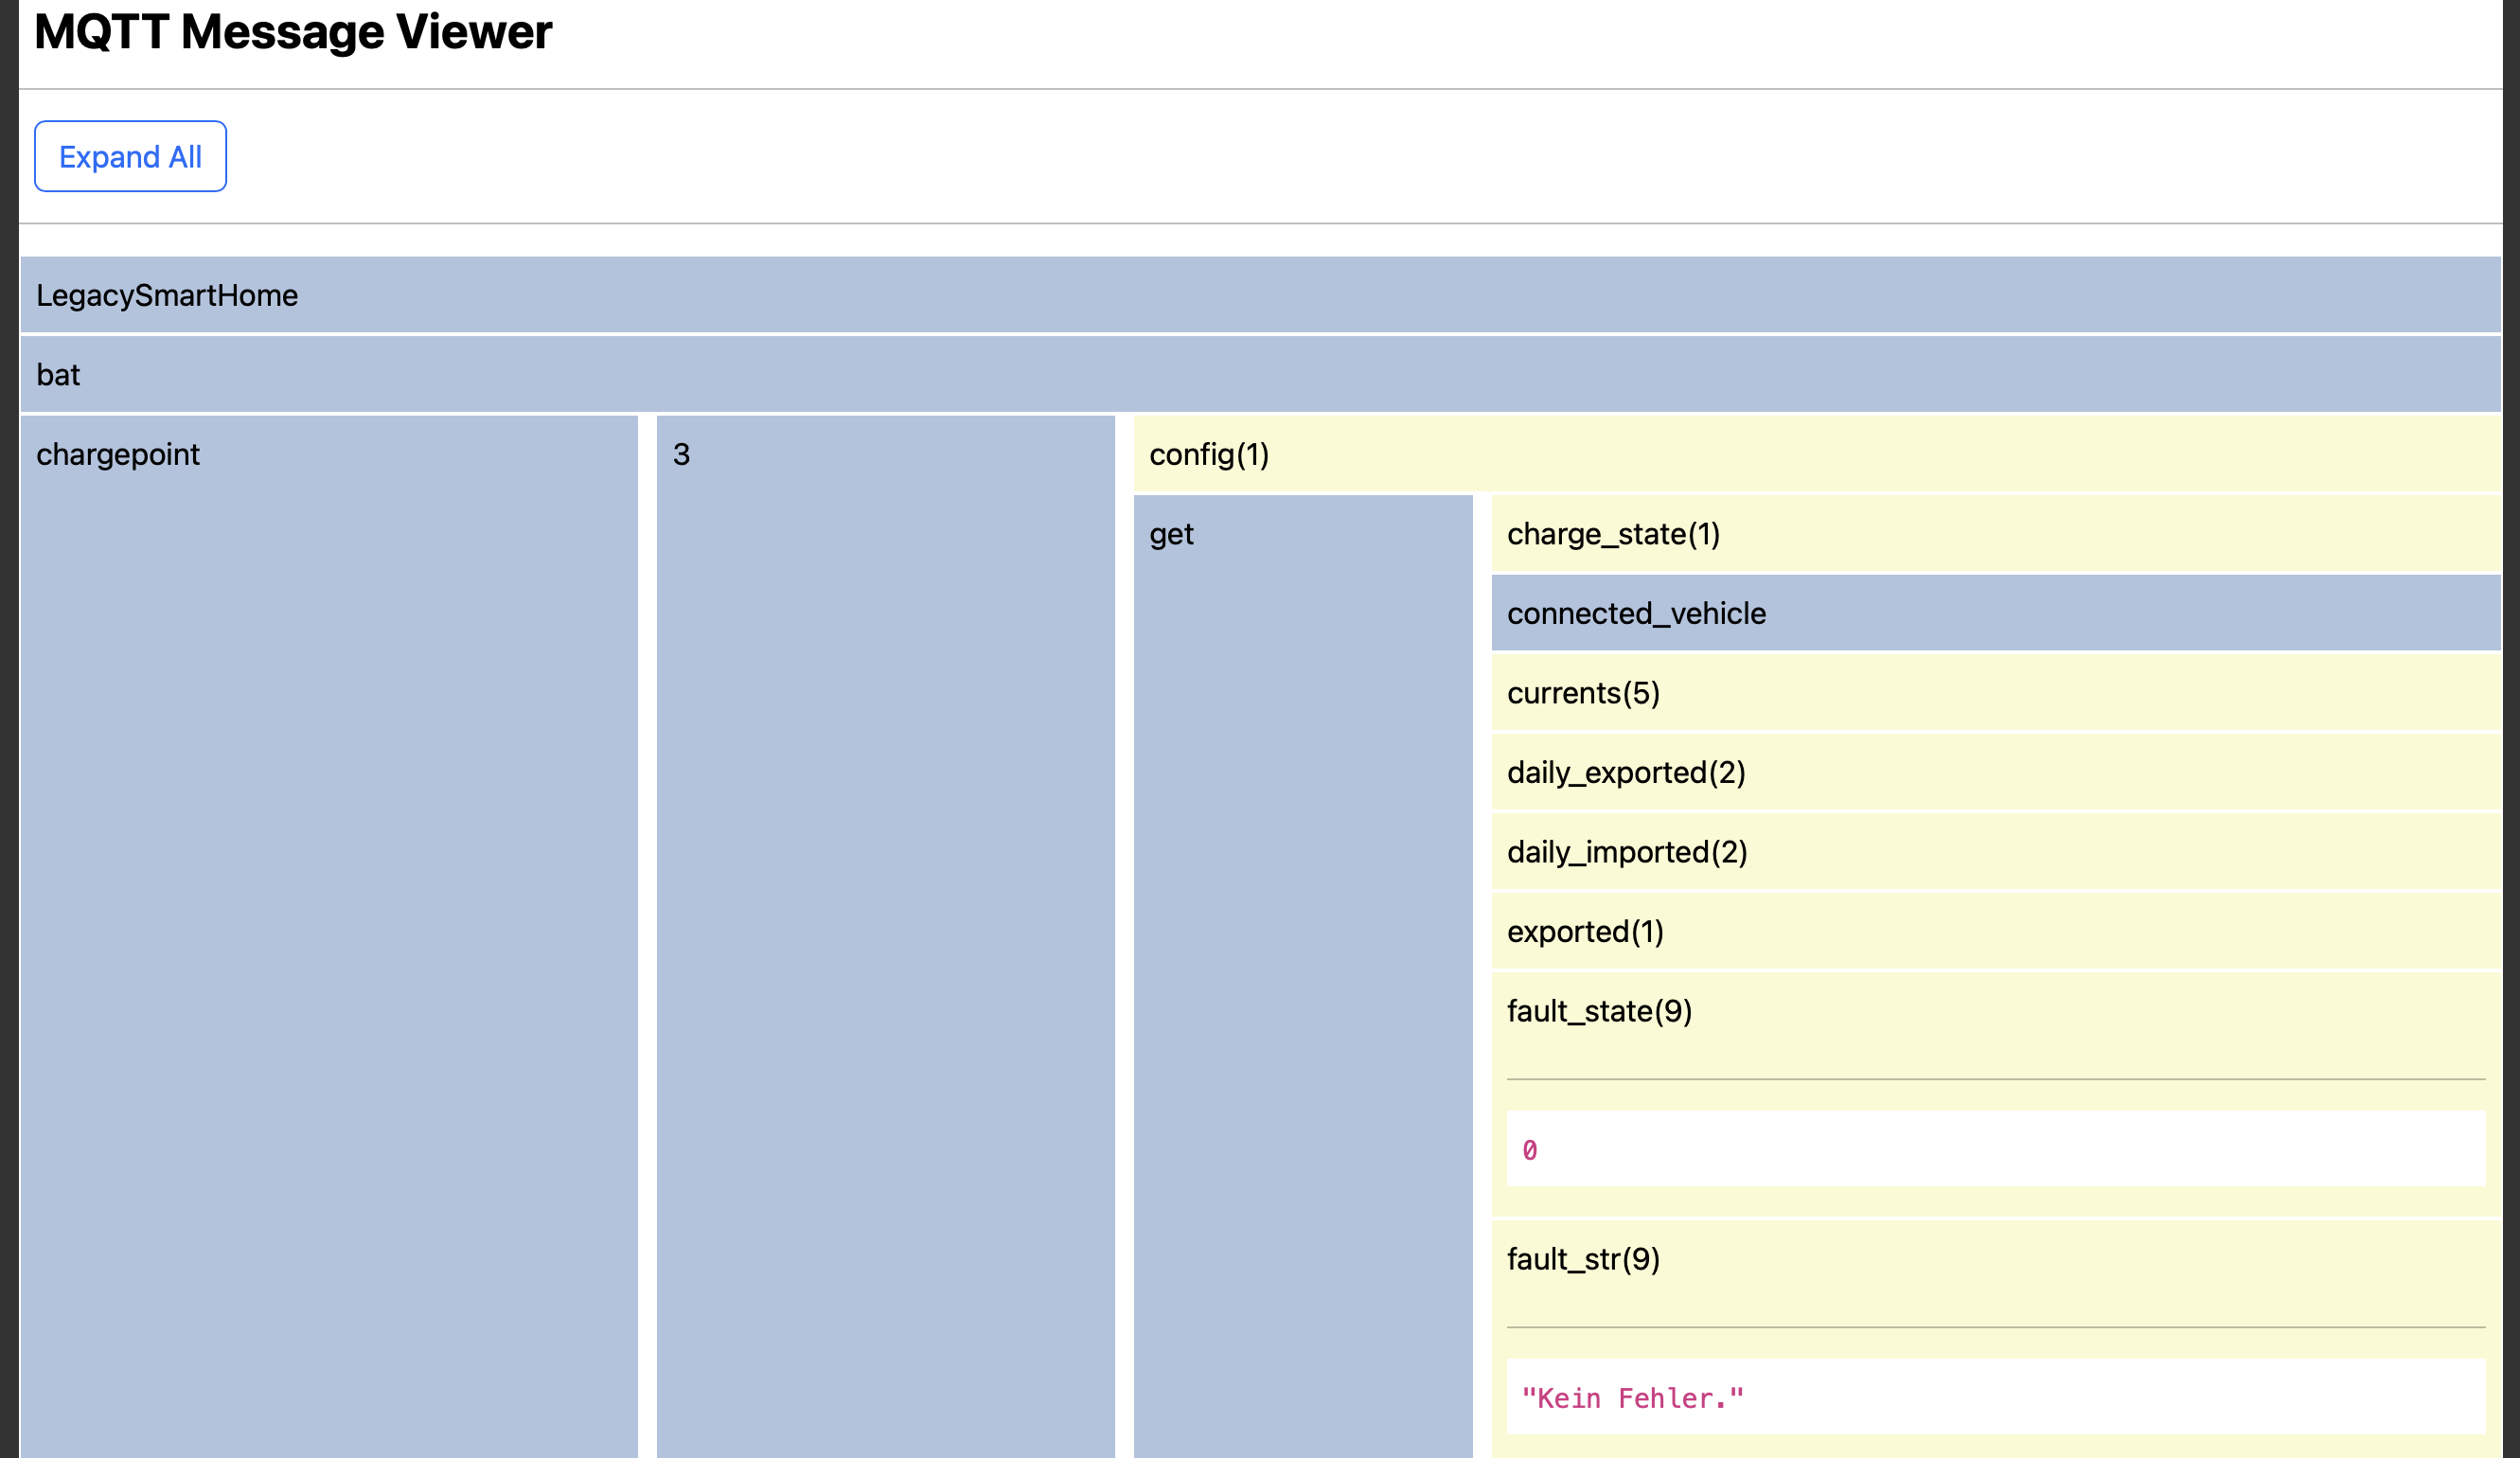Click the "Kein Fehler." payload text

coord(1631,1398)
